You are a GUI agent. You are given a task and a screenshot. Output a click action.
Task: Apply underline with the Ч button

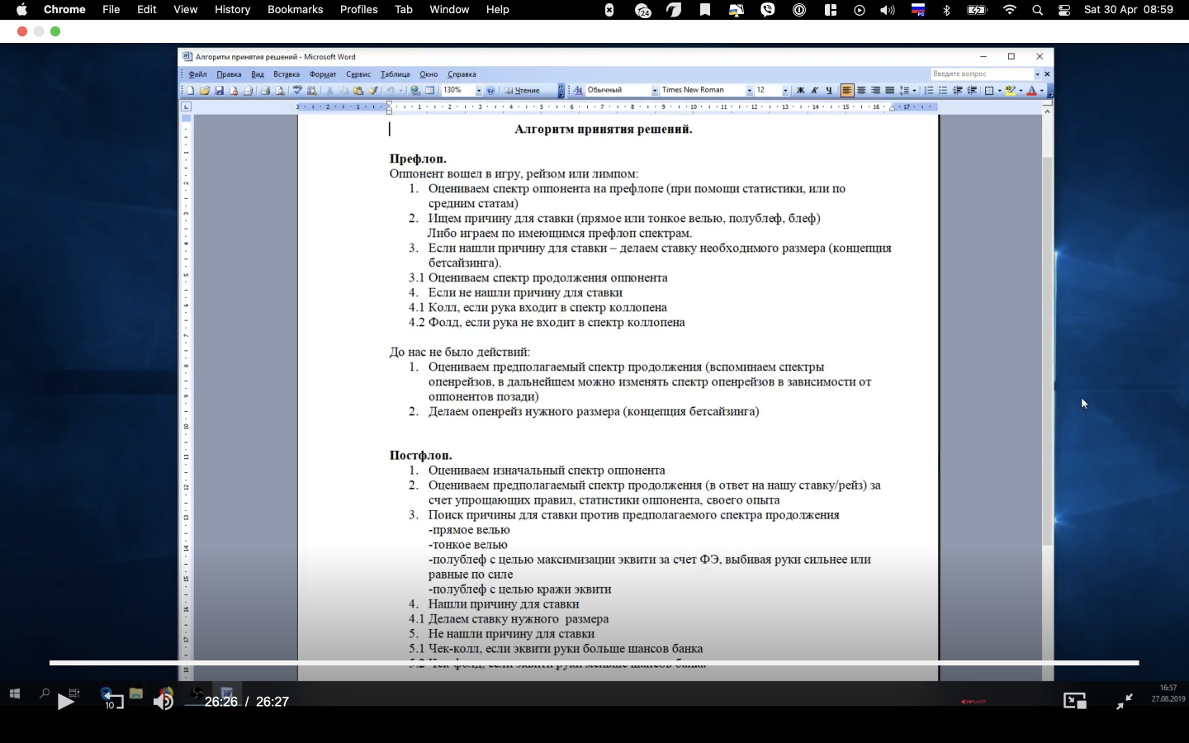(x=830, y=91)
